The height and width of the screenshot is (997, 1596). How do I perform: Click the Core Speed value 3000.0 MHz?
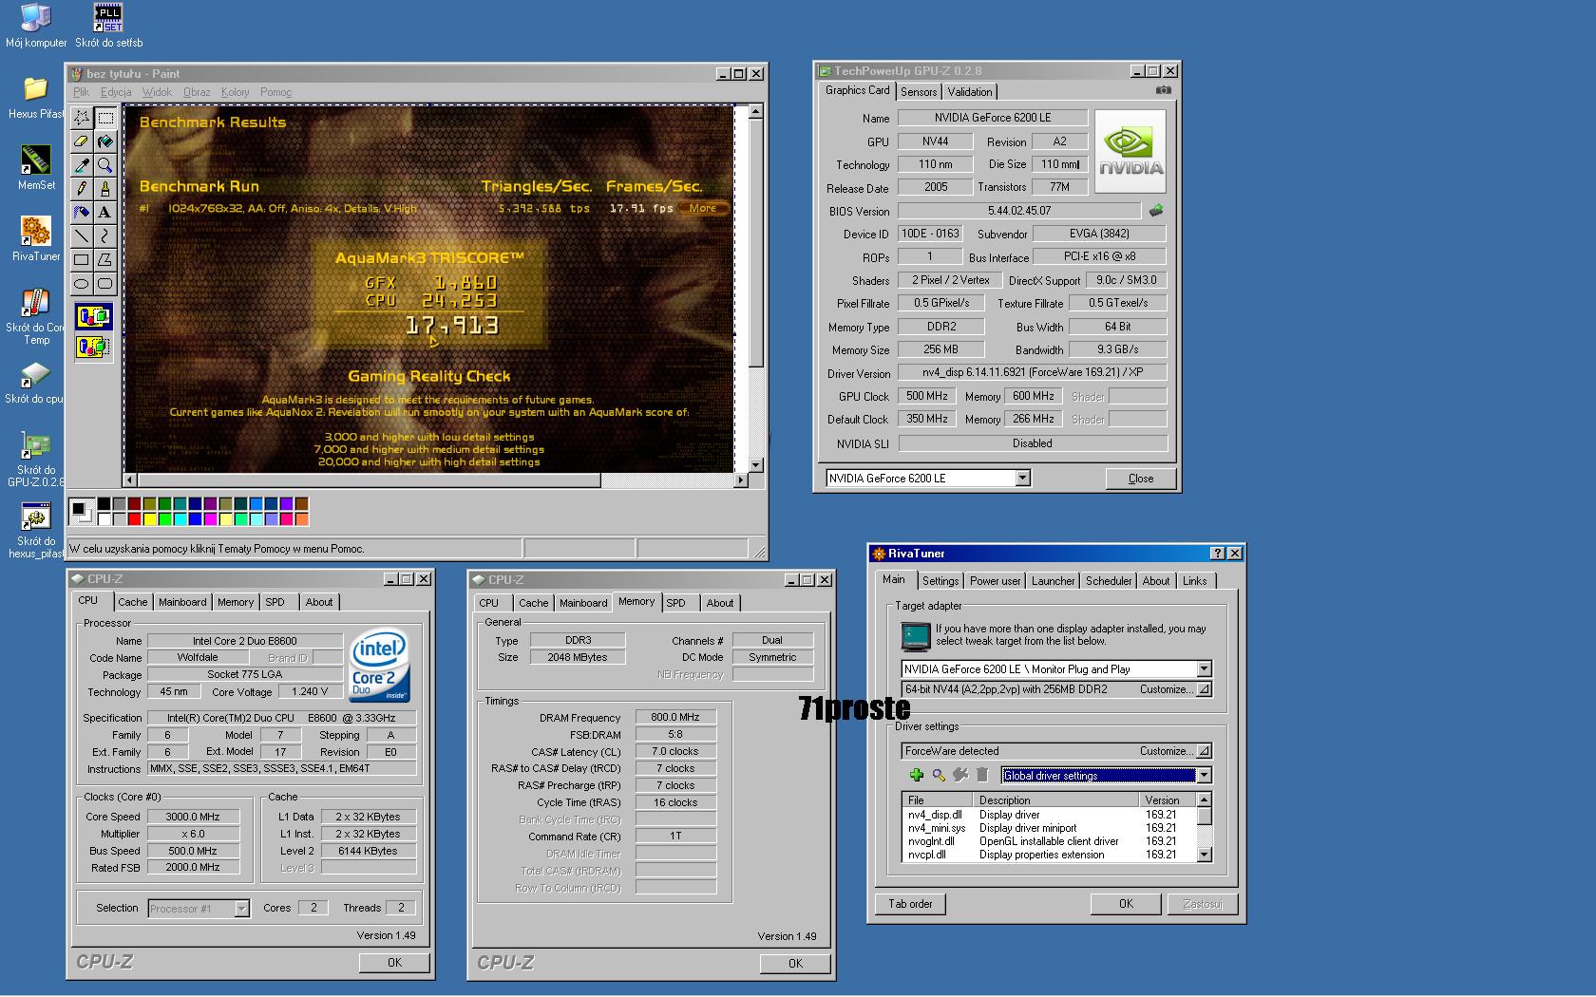tap(193, 817)
